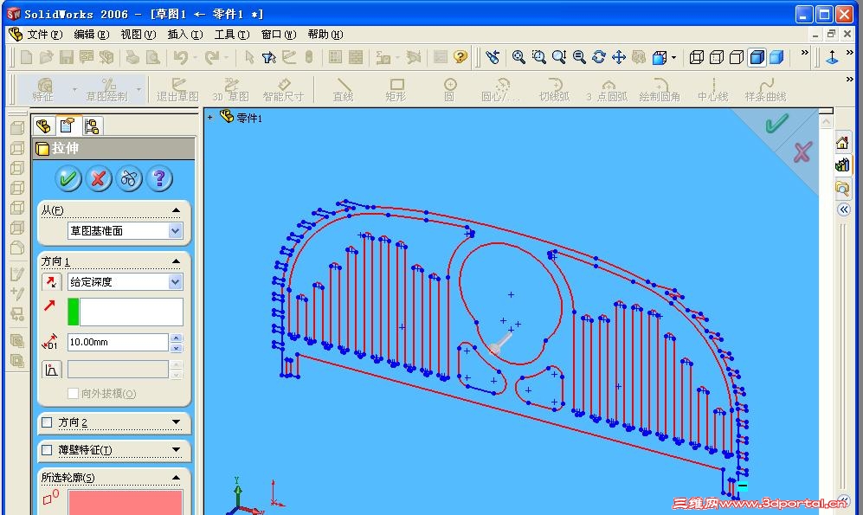Screen dimensions: 863x515
Task: Open the 视图(V) menu
Action: pyautogui.click(x=138, y=34)
